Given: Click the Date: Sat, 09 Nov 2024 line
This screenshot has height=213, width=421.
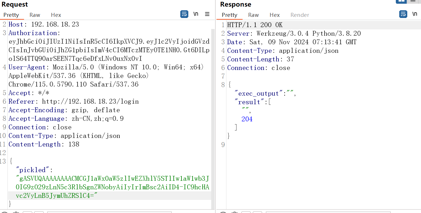Looking at the screenshot, I should (x=292, y=42).
